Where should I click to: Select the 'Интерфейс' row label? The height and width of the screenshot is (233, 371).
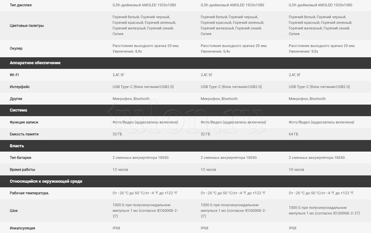click(20, 87)
